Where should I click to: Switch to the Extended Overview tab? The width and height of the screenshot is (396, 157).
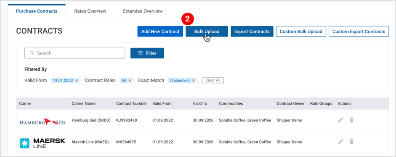click(x=143, y=11)
